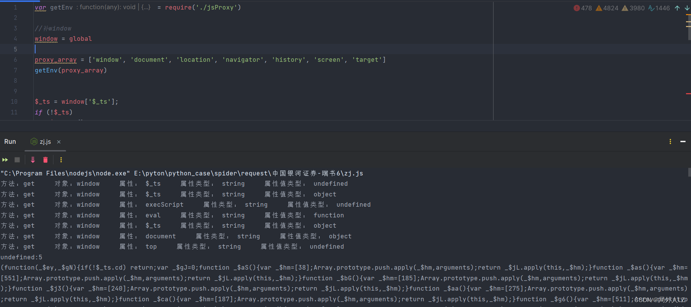
Task: Click the 'top' property output line
Action: [x=172, y=247]
